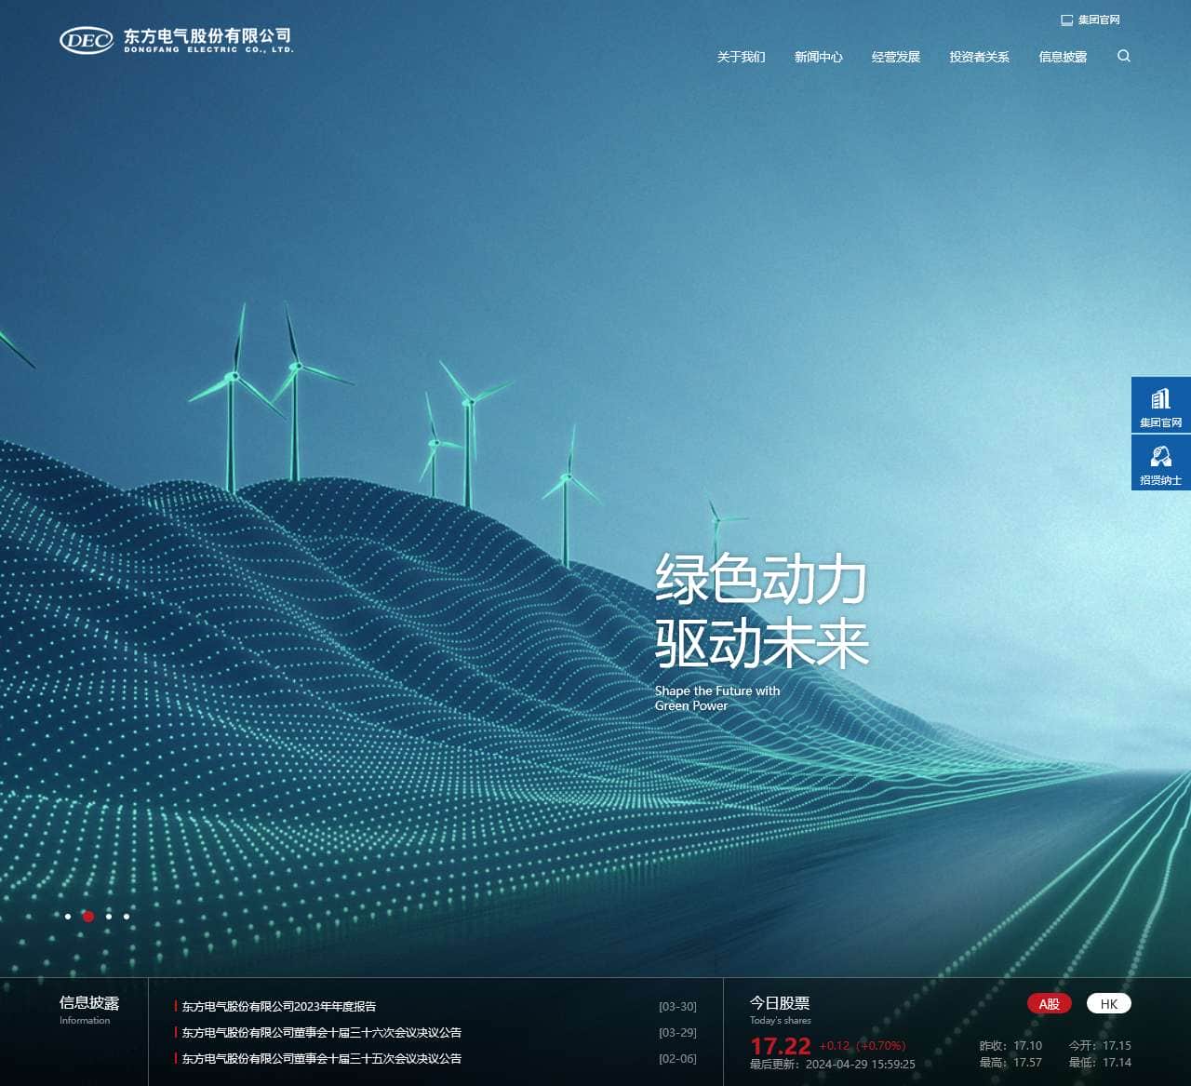Open the 新闻中心 navigation menu
The width and height of the screenshot is (1191, 1086).
pos(818,57)
